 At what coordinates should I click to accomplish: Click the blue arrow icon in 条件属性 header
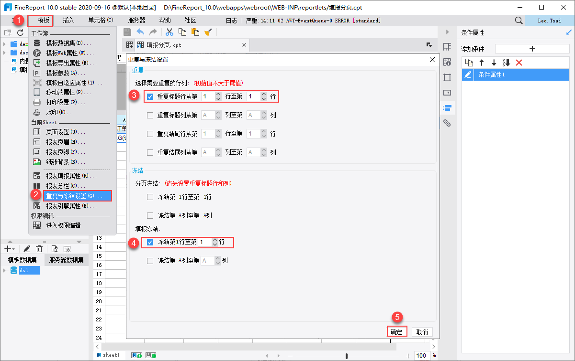569,32
